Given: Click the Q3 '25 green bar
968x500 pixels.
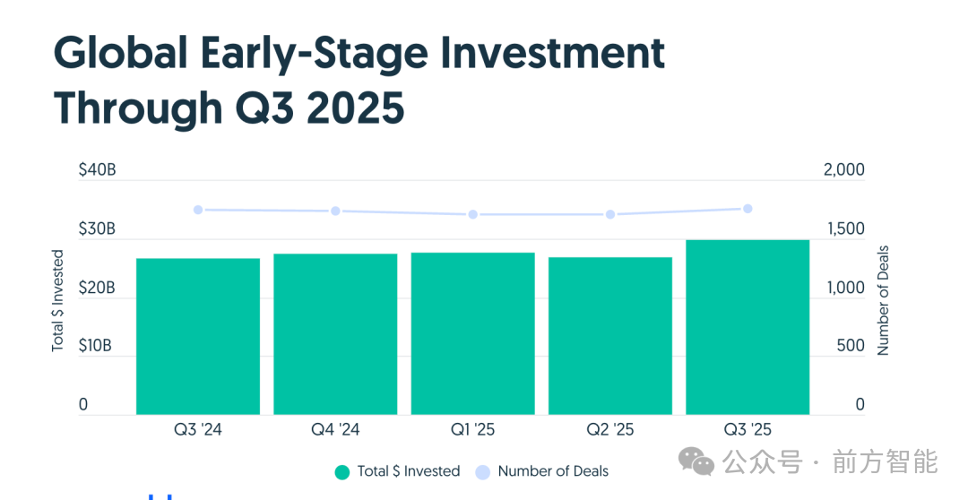Looking at the screenshot, I should point(748,327).
